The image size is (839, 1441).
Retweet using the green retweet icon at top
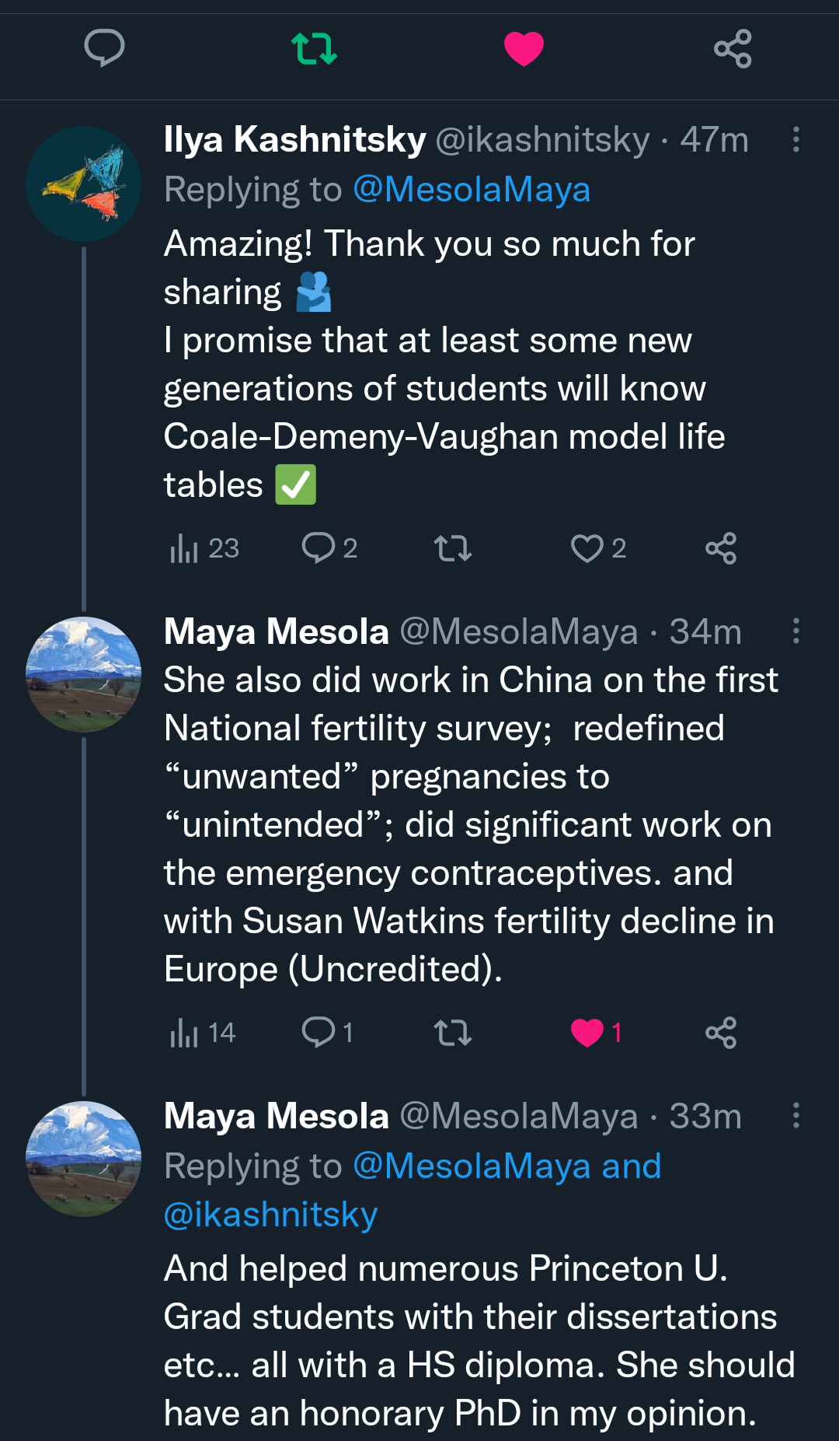(x=315, y=49)
